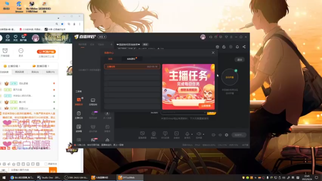The height and width of the screenshot is (181, 322).
Task: Add a phone screen-cast source
Action: (x=165, y=135)
